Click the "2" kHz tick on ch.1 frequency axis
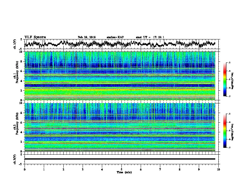The image size is (246, 190). [x=22, y=90]
